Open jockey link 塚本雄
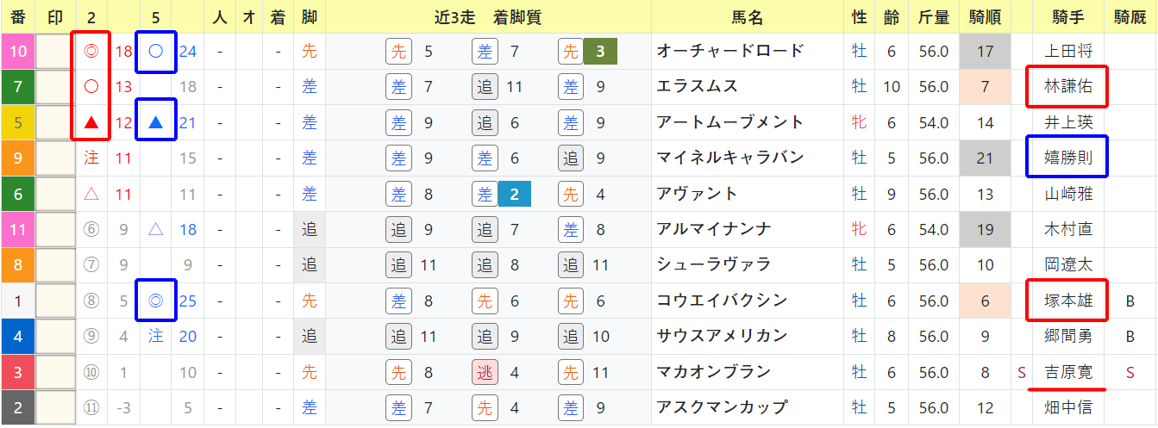Viewport: 1158px width, 428px height. point(1067,300)
